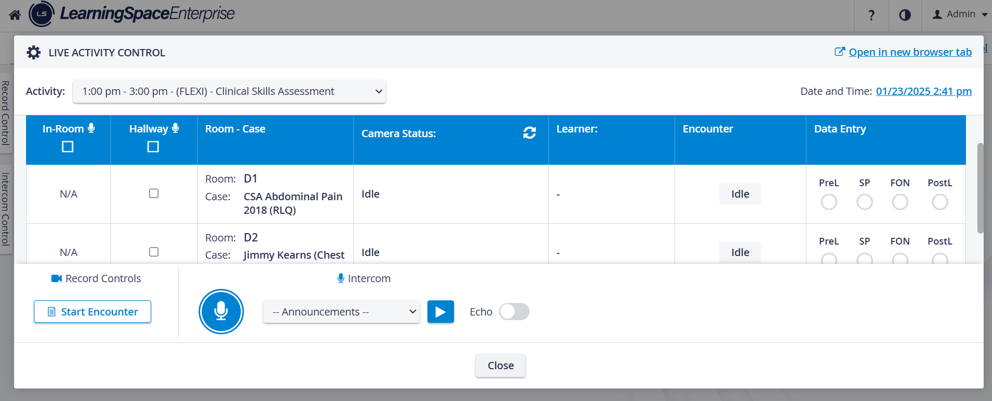Open the Activity dropdown
Viewport: 992px width, 401px height.
point(229,91)
